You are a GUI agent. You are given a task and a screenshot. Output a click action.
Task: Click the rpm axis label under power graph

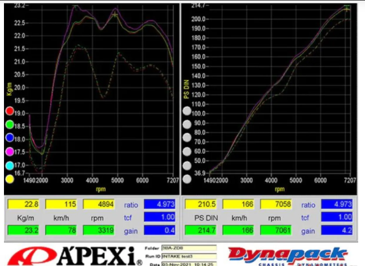[x=279, y=189]
